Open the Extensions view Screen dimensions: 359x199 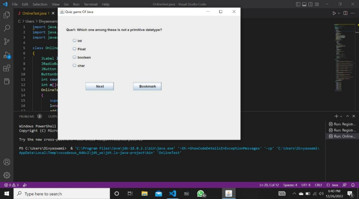tap(7, 68)
